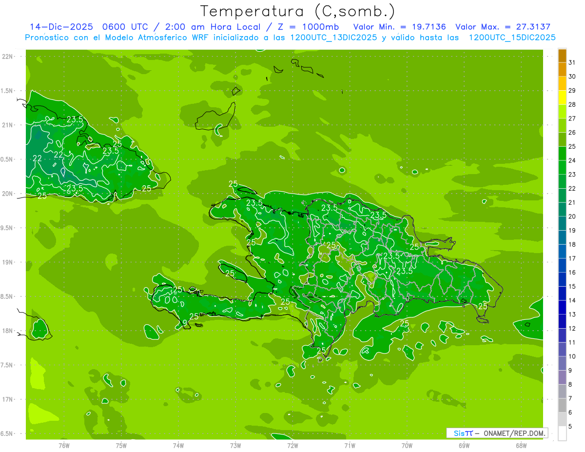Select the "14-Dic-2025" date text

point(61,27)
